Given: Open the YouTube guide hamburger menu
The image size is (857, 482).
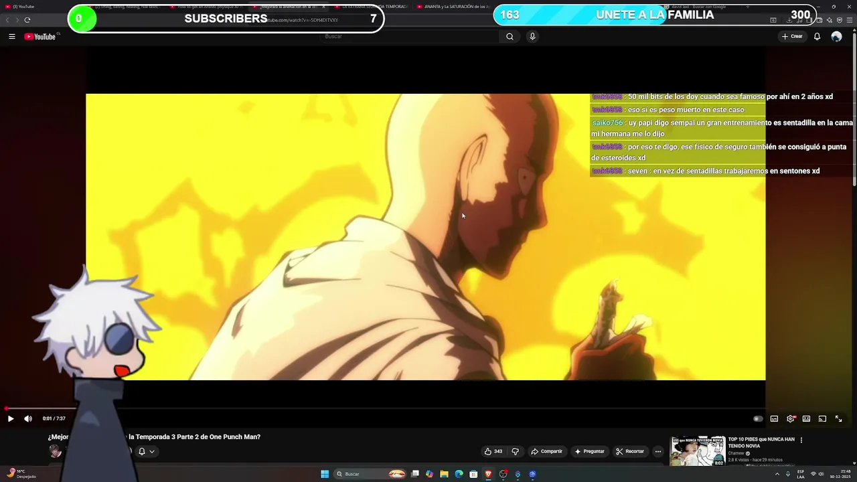Looking at the screenshot, I should click(12, 37).
